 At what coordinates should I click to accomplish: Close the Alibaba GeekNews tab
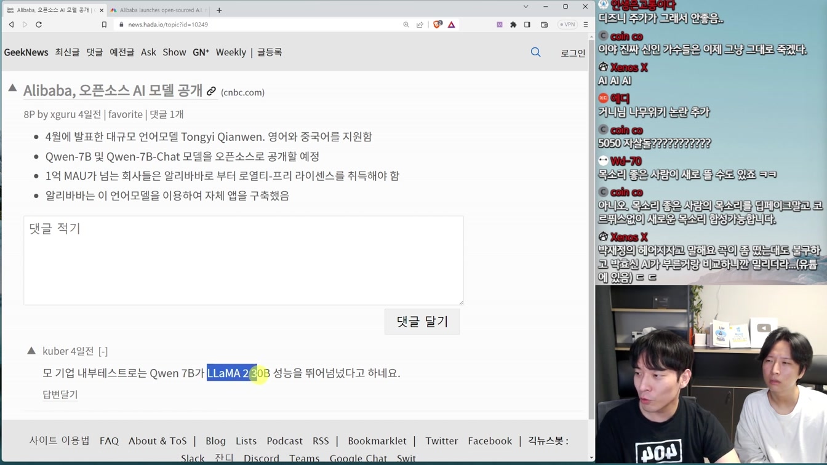click(x=102, y=10)
